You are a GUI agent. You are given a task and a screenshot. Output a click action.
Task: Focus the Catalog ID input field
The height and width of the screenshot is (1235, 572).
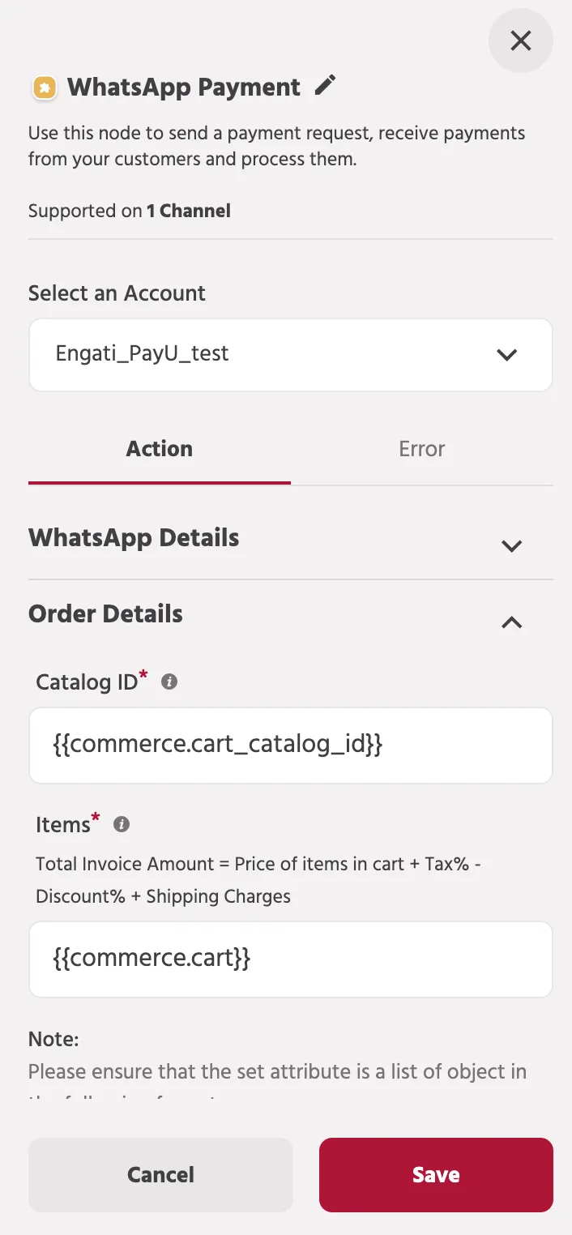tap(291, 746)
